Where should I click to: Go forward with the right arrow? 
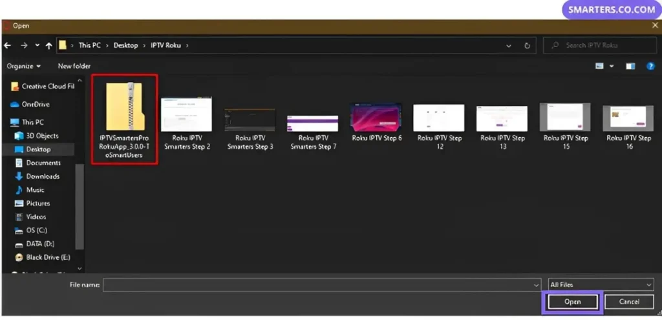24,46
